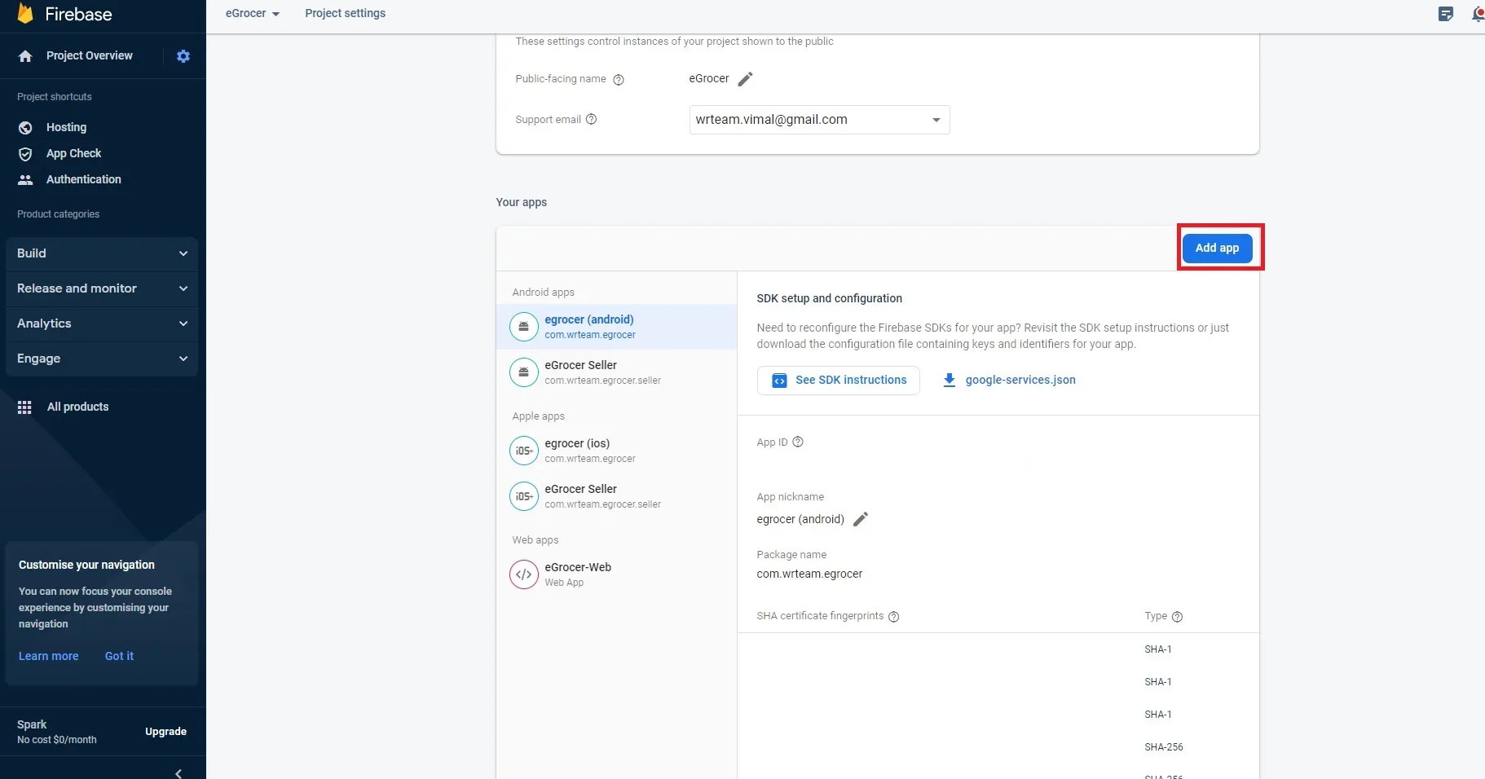1485x779 pixels.
Task: Open Authentication shortcut
Action: tap(83, 179)
